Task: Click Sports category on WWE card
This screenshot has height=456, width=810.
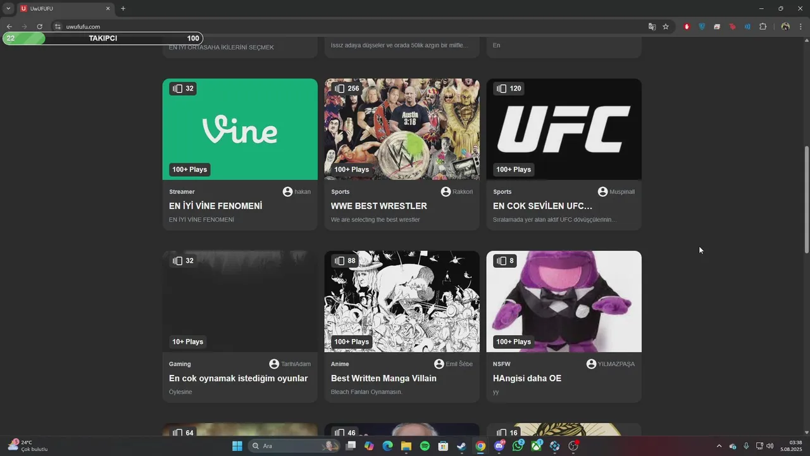Action: [340, 192]
